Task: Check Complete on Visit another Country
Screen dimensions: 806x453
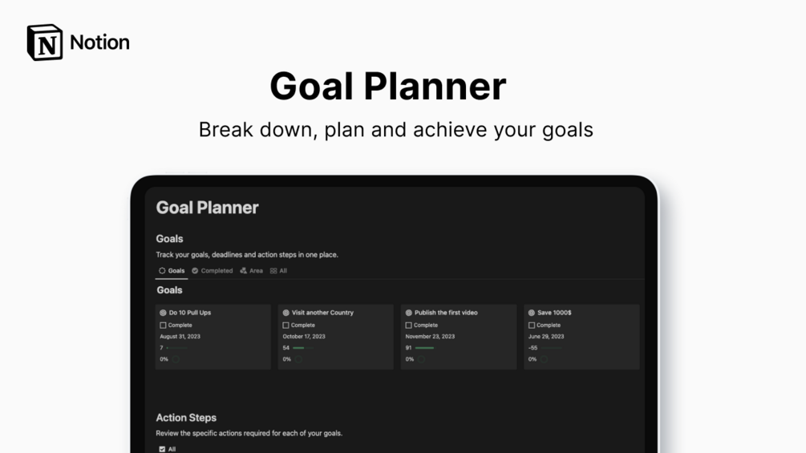Action: [x=286, y=325]
